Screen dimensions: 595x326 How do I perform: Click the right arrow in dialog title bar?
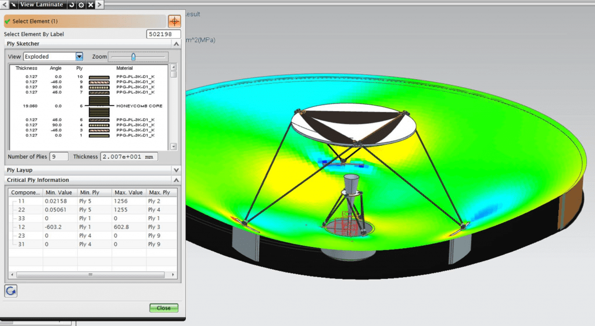(x=100, y=5)
